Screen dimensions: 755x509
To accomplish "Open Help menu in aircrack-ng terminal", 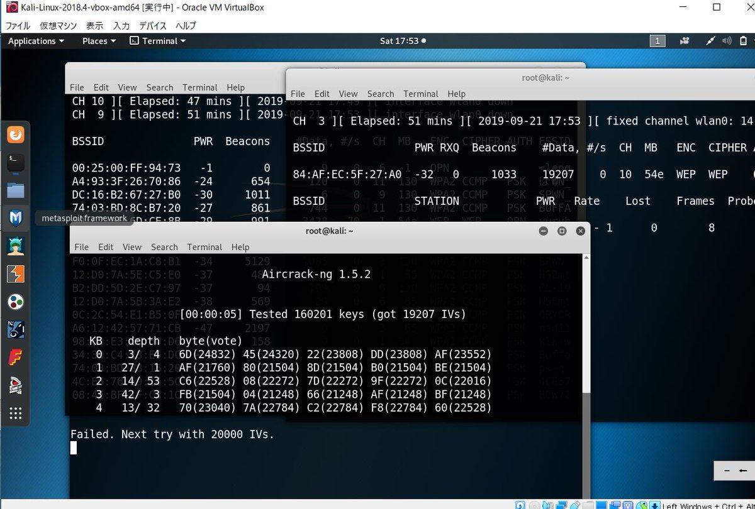I will pos(240,247).
